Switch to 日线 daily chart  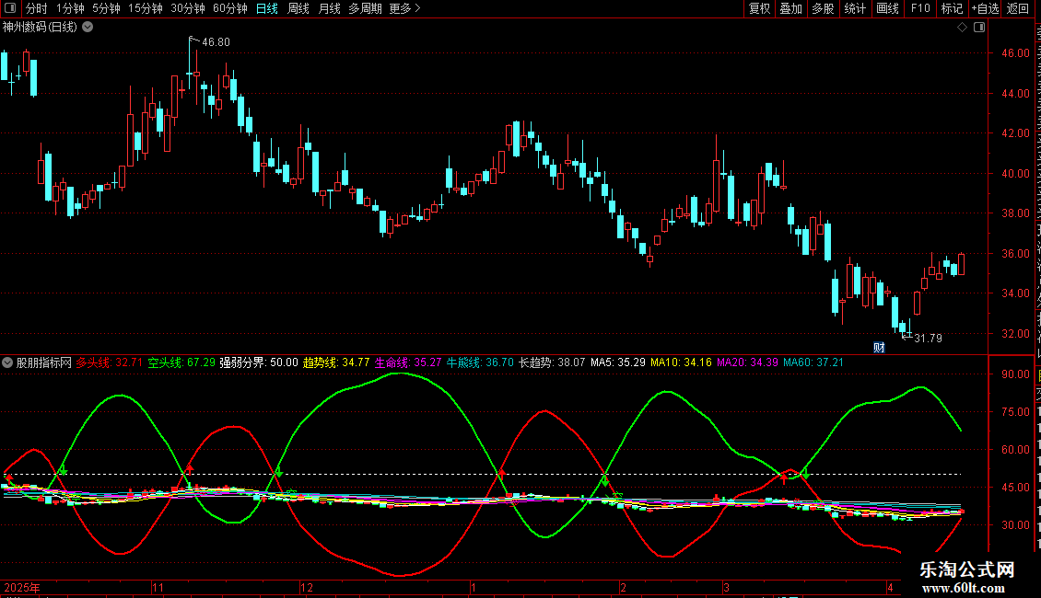[267, 8]
